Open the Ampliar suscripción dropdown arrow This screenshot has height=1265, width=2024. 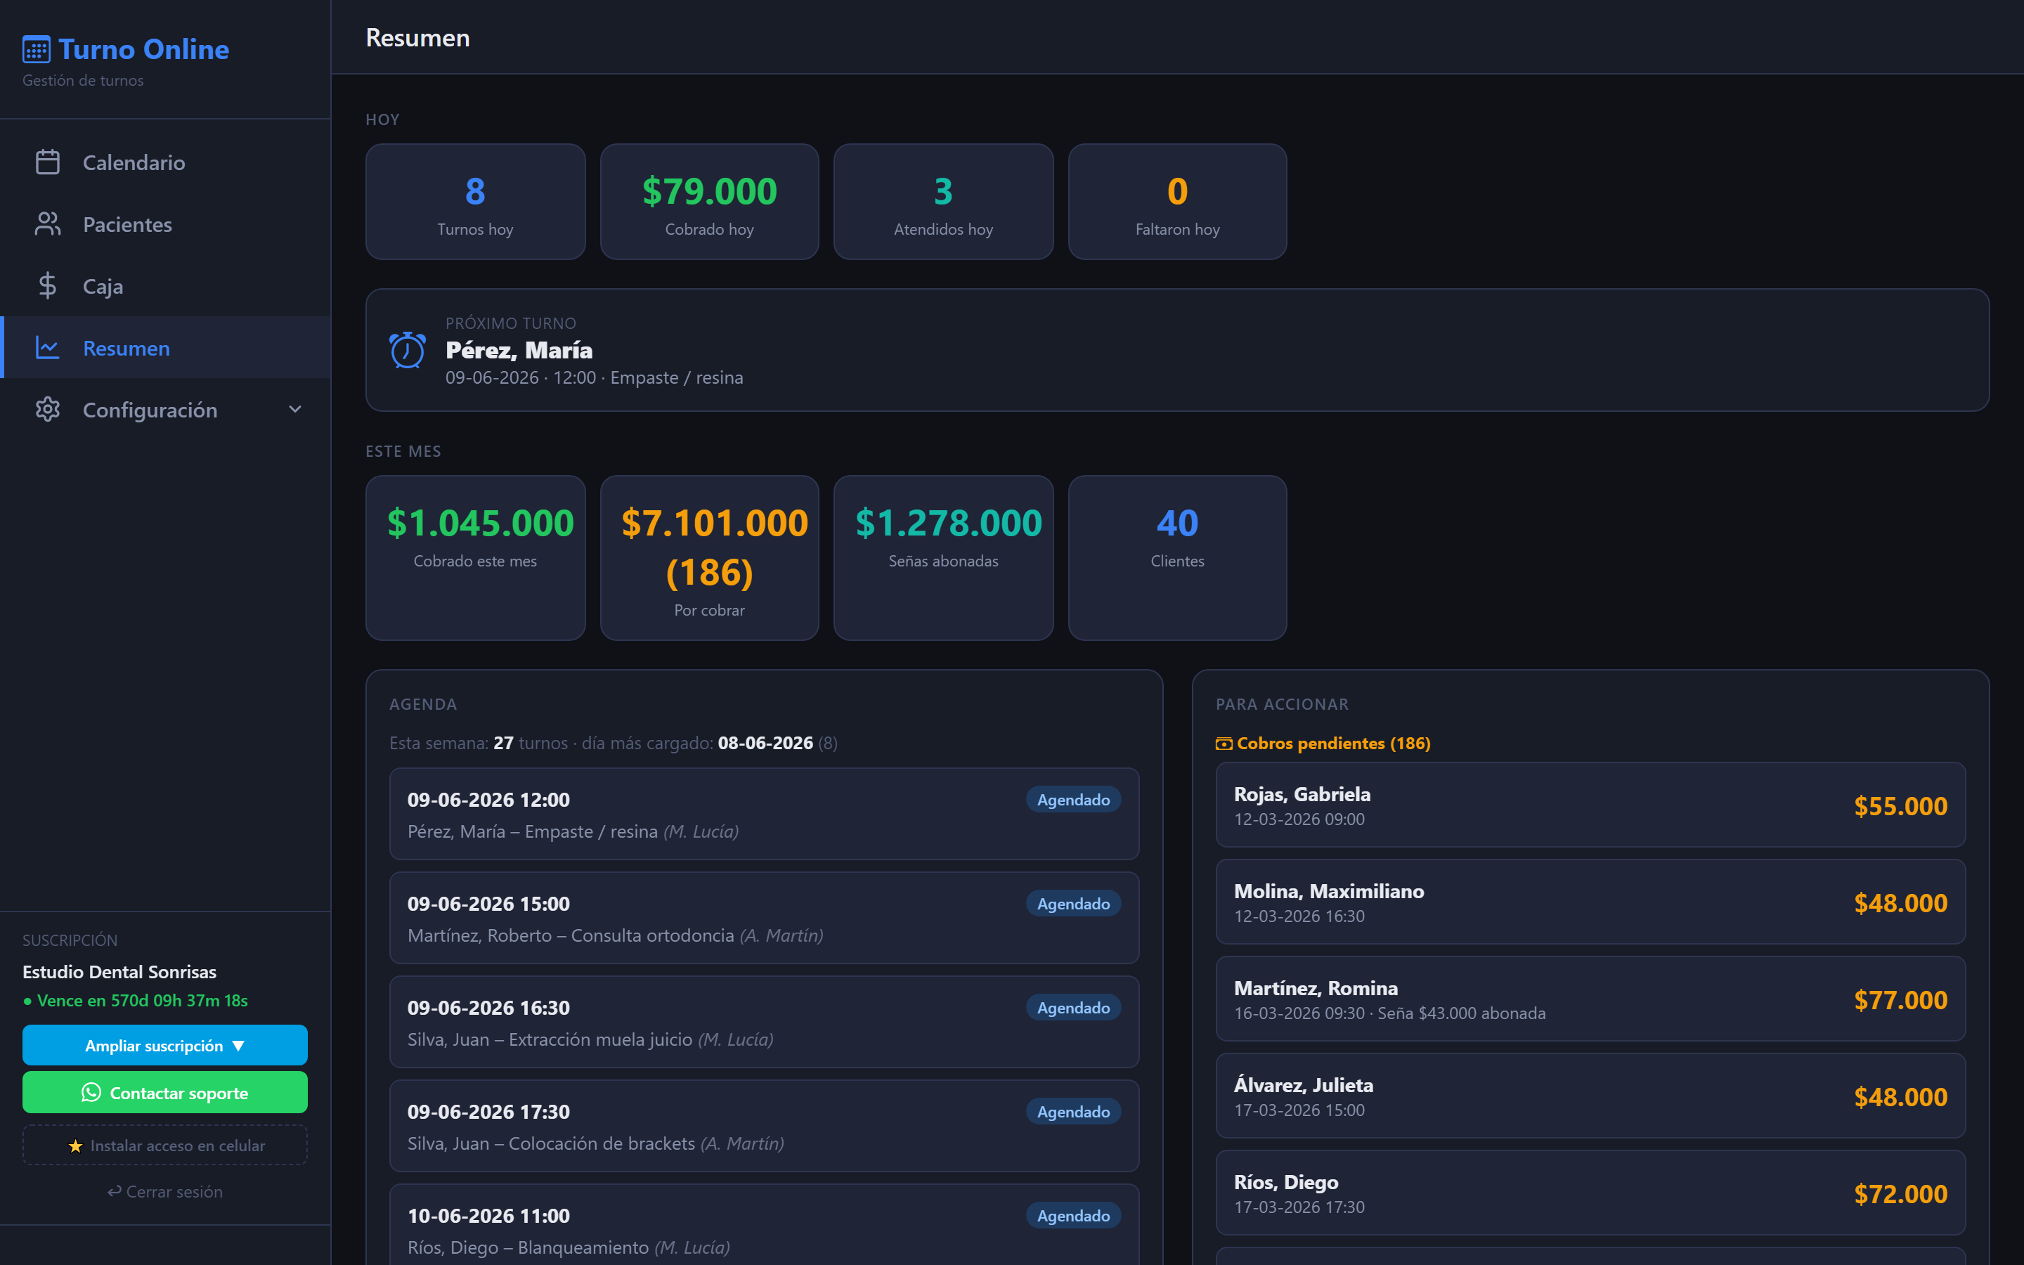(x=238, y=1046)
